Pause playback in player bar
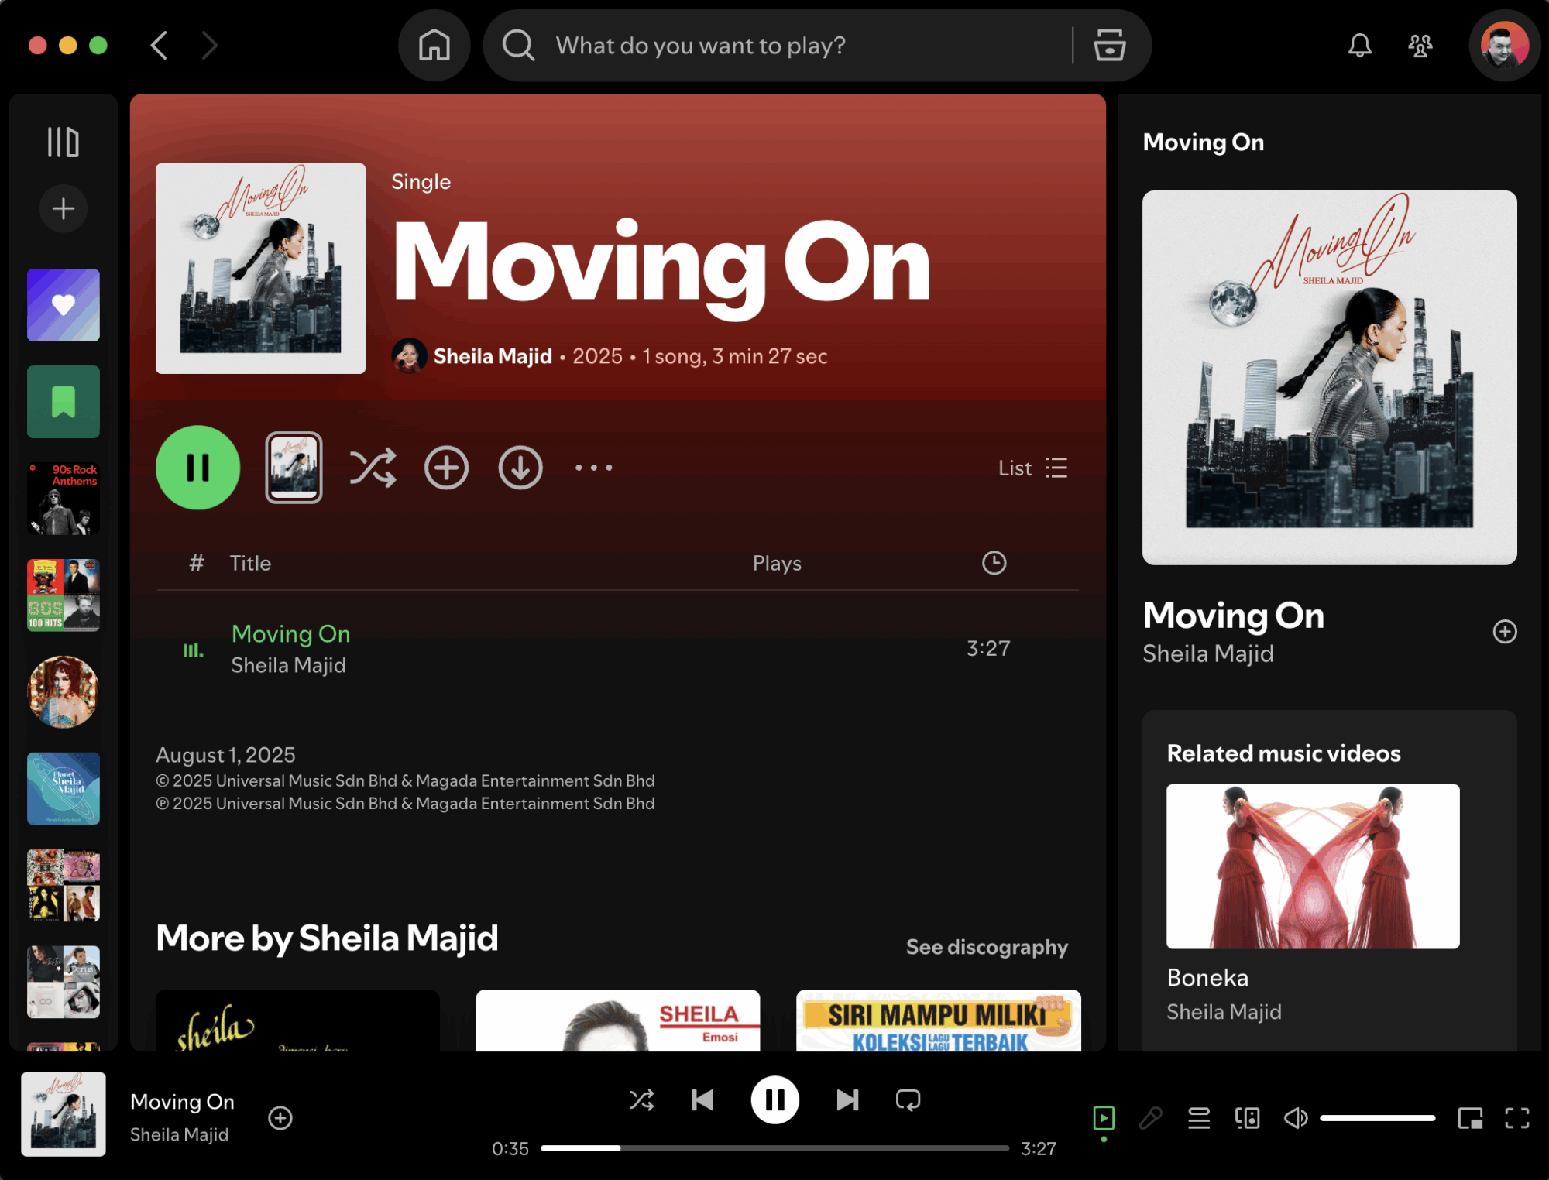Screen dimensions: 1549x1180 [774, 1099]
